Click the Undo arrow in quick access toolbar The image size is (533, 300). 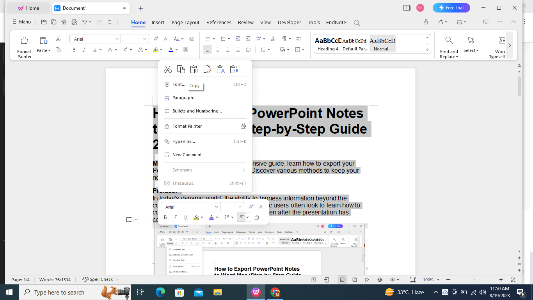point(84,22)
